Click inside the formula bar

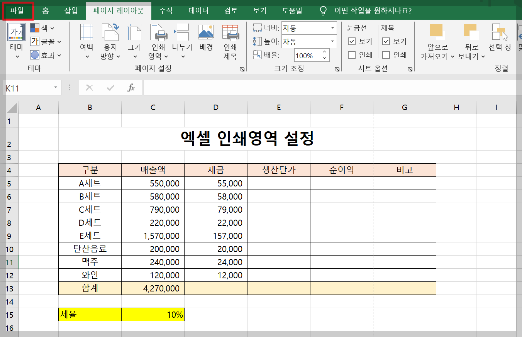pos(270,87)
